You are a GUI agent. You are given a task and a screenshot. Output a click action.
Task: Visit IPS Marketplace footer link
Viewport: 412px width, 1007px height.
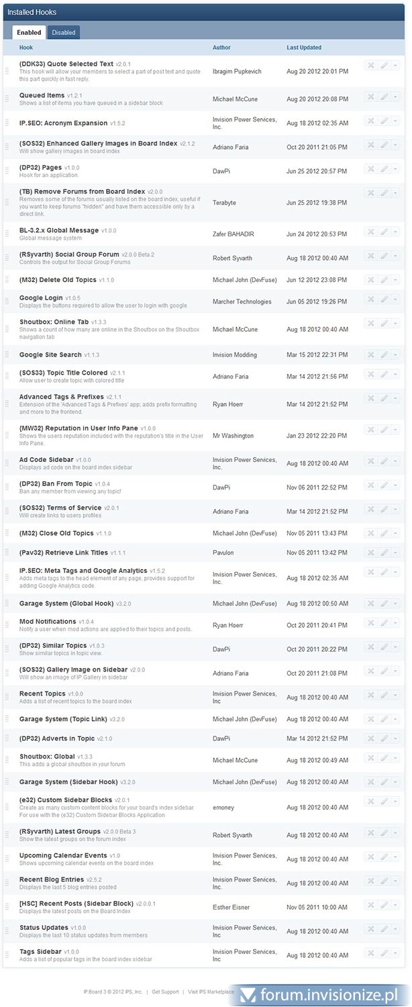[211, 992]
